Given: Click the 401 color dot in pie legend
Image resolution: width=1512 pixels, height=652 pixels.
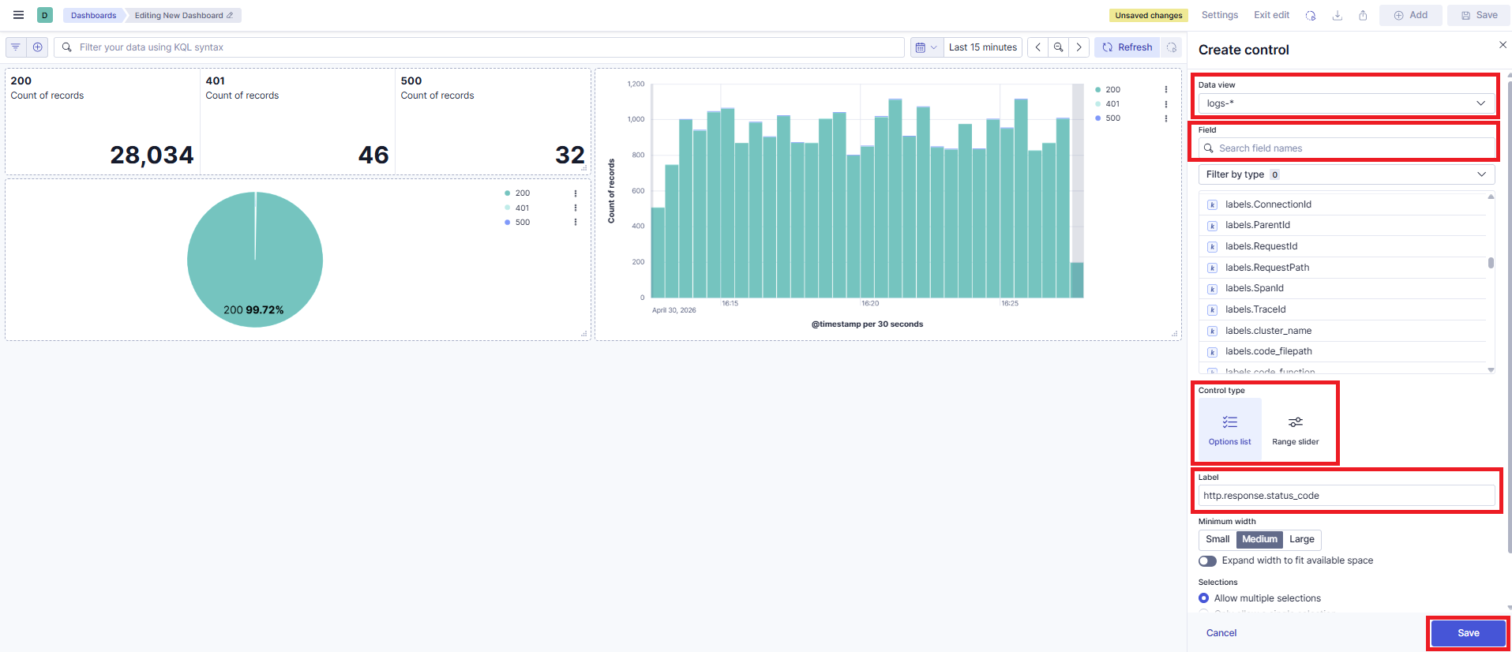Looking at the screenshot, I should [508, 208].
